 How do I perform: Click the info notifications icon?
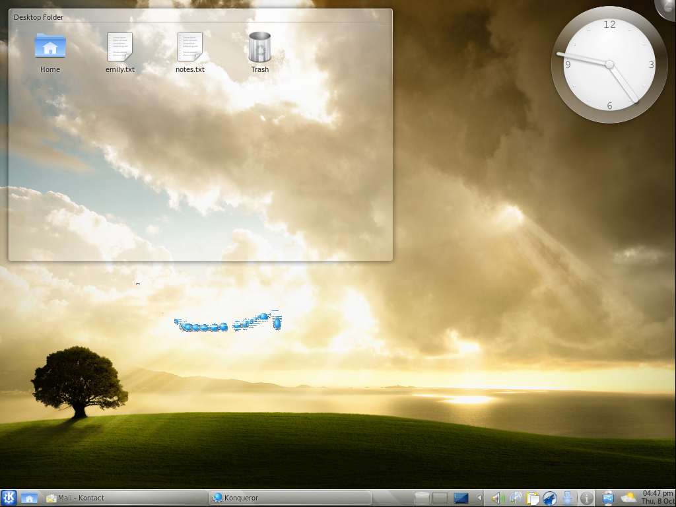coord(586,498)
